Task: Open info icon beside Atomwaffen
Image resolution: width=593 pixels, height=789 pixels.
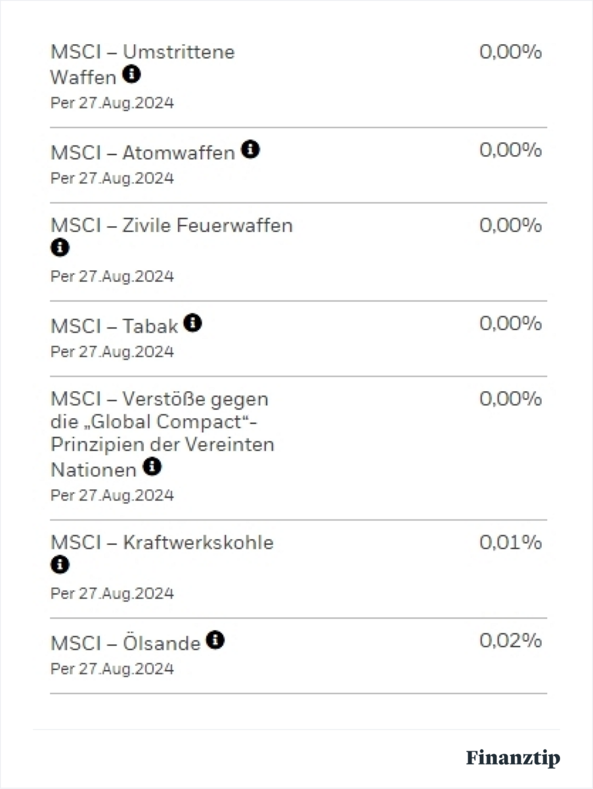Action: click(x=250, y=150)
